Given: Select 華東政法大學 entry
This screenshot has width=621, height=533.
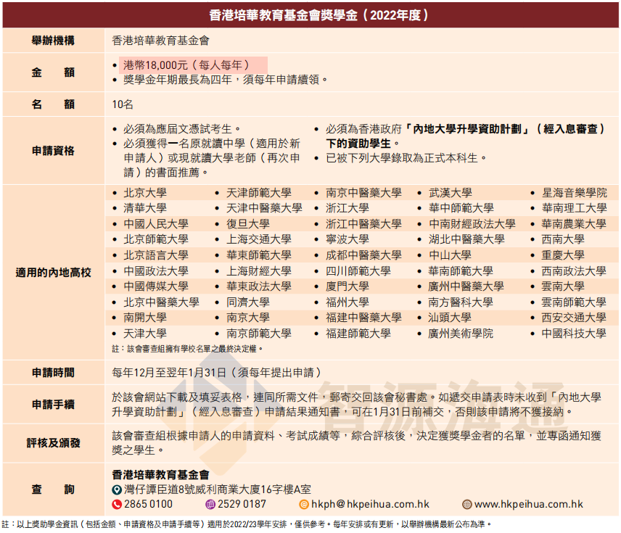Looking at the screenshot, I should click(x=259, y=286).
